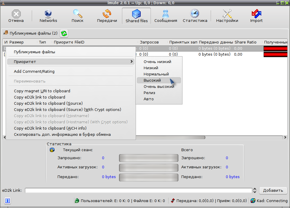Image resolution: width=290 pixels, height=208 pixels.
Task: Expand the Приоритет submenu arrow
Action: click(132, 62)
